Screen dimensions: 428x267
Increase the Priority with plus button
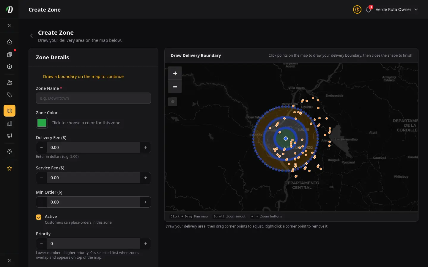145,244
